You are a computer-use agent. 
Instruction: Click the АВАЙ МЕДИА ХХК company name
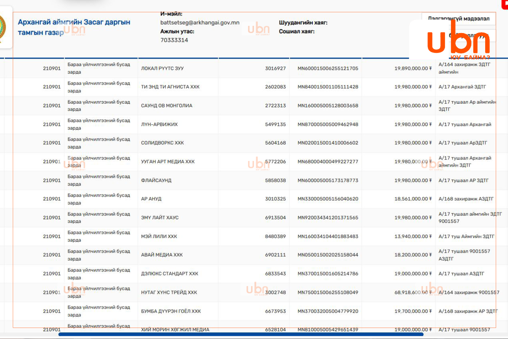point(162,255)
